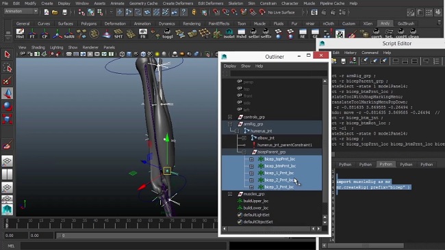The image size is (445, 250).
Task: Open Outliner Display menu
Action: (229, 66)
